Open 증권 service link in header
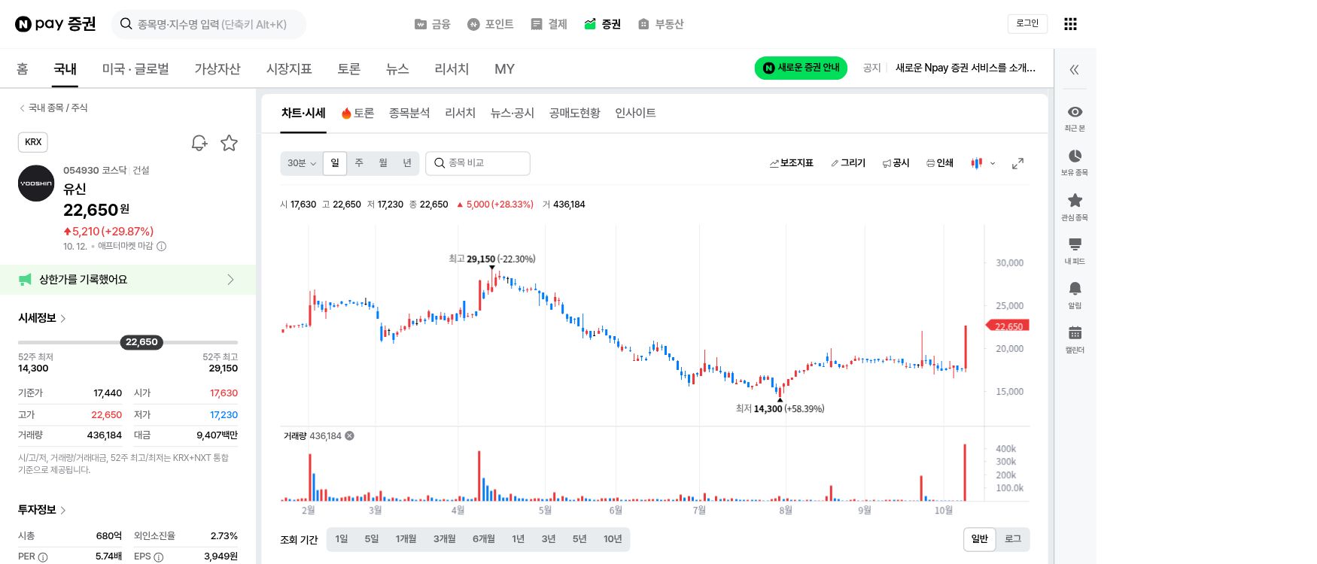Viewport: 1317px width, 564px height. (602, 24)
